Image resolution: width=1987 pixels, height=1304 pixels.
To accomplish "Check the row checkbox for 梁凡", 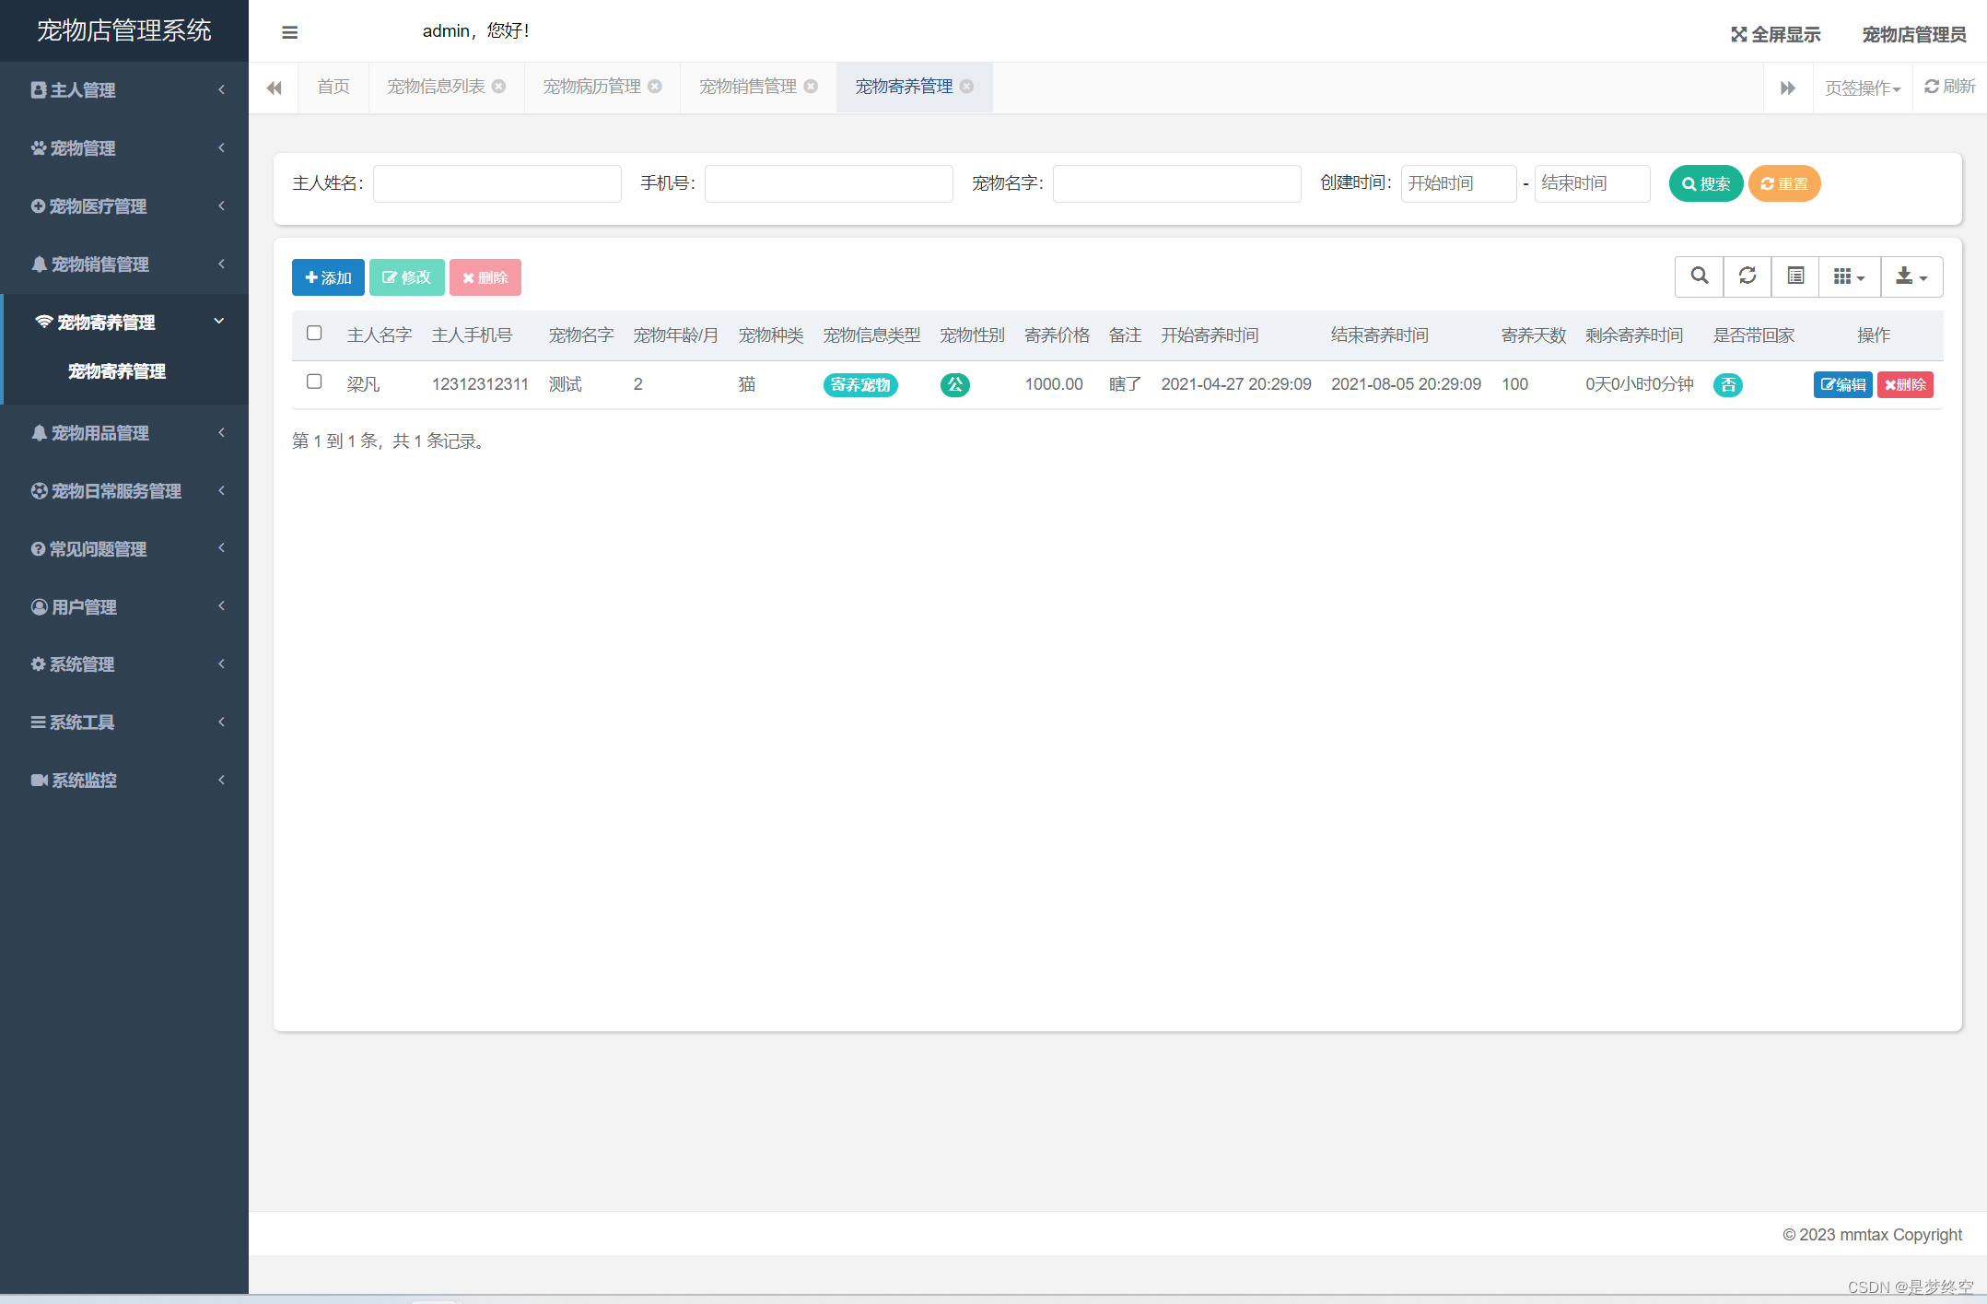I will pyautogui.click(x=314, y=382).
